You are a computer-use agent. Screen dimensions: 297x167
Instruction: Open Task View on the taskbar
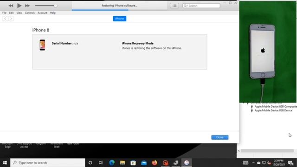pos(101,163)
